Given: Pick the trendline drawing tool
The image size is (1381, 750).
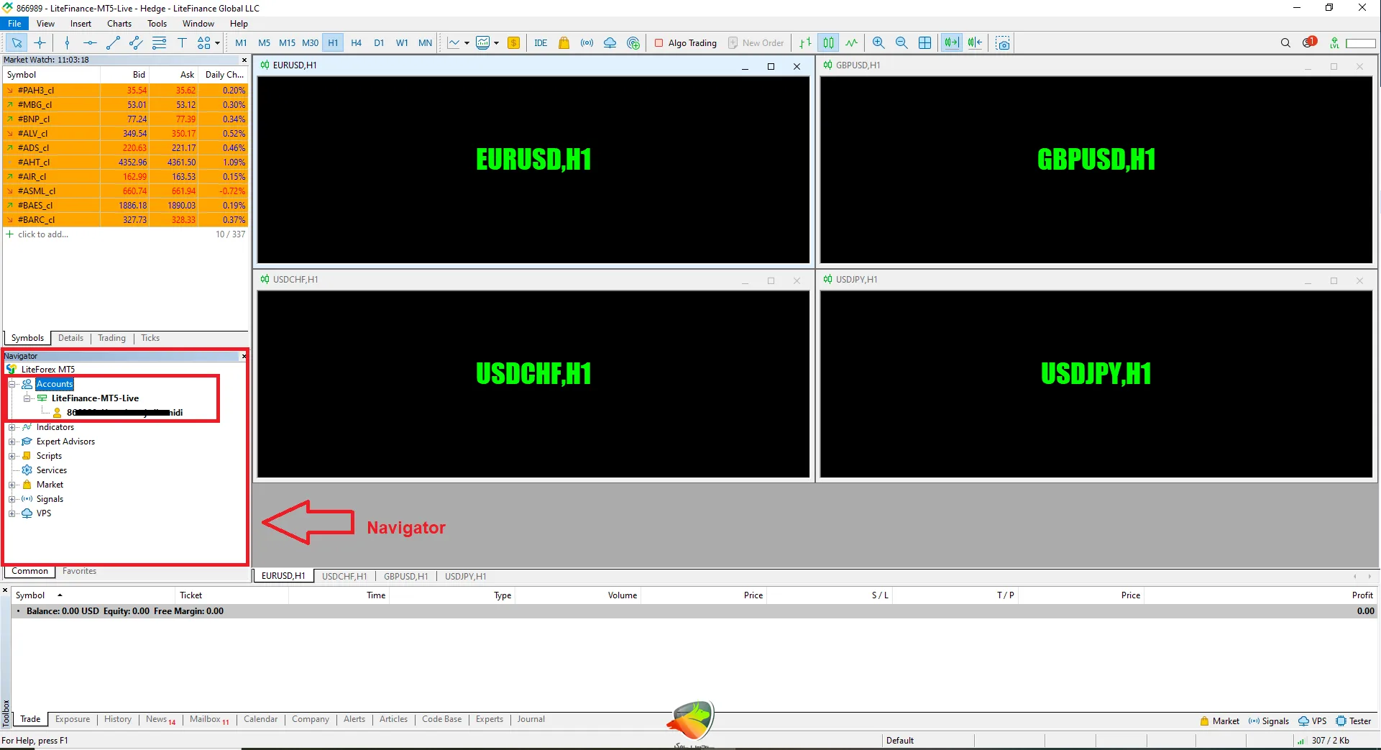Looking at the screenshot, I should (x=113, y=43).
